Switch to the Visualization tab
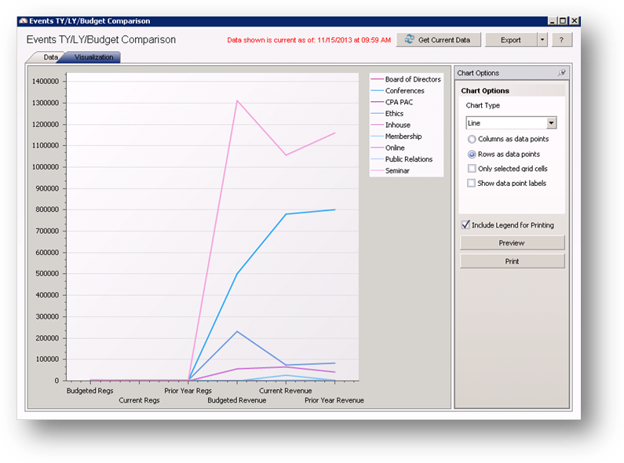Image resolution: width=624 pixels, height=463 pixels. click(x=93, y=57)
